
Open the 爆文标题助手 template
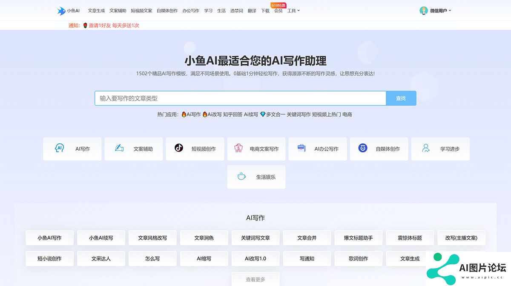tap(359, 238)
